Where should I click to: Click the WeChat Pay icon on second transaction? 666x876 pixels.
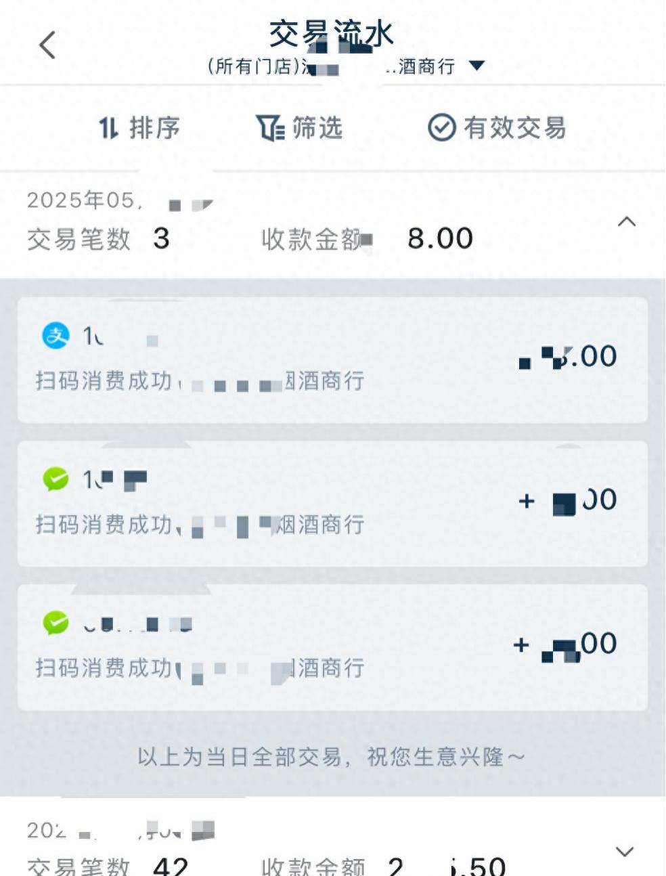coord(56,479)
